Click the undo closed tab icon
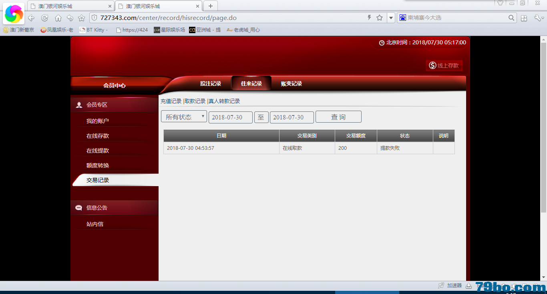Viewport: 547px width, 294px height. 70,18
